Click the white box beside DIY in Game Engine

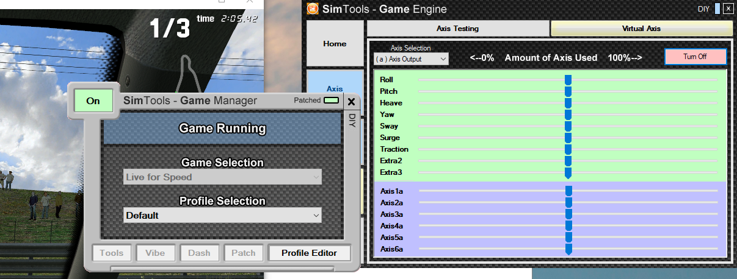click(x=716, y=9)
